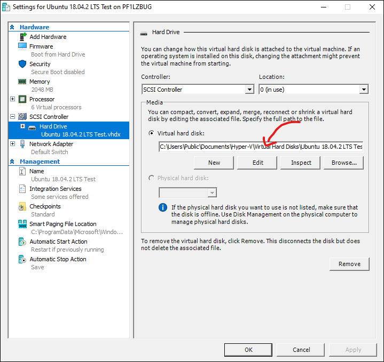Select Firmware settings item
384x362 pixels.
click(x=41, y=46)
